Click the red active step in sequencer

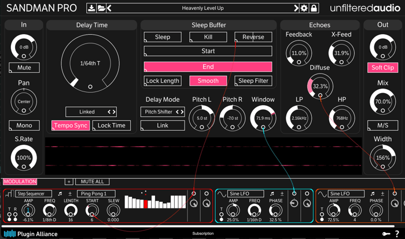click(x=146, y=204)
